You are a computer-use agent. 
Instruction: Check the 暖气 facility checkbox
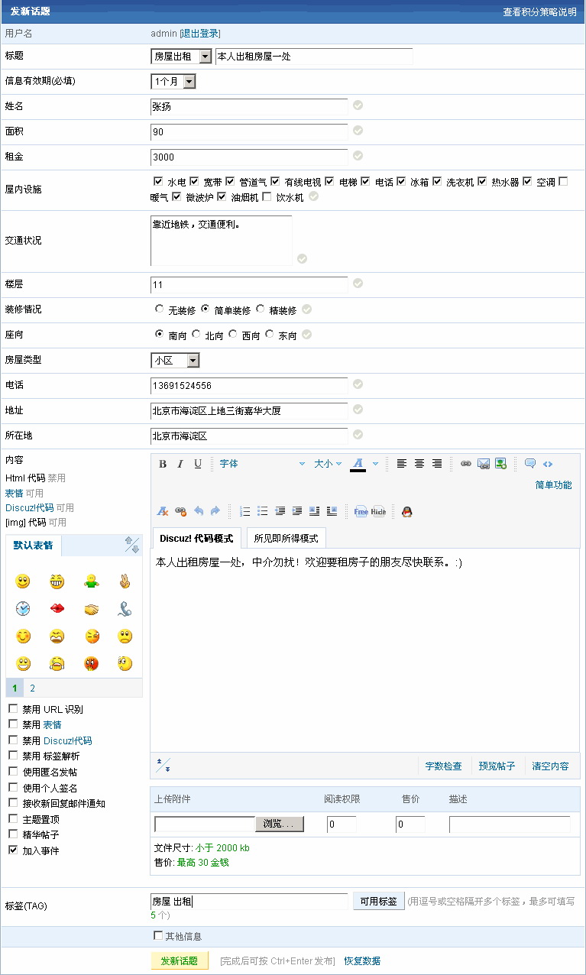[564, 181]
